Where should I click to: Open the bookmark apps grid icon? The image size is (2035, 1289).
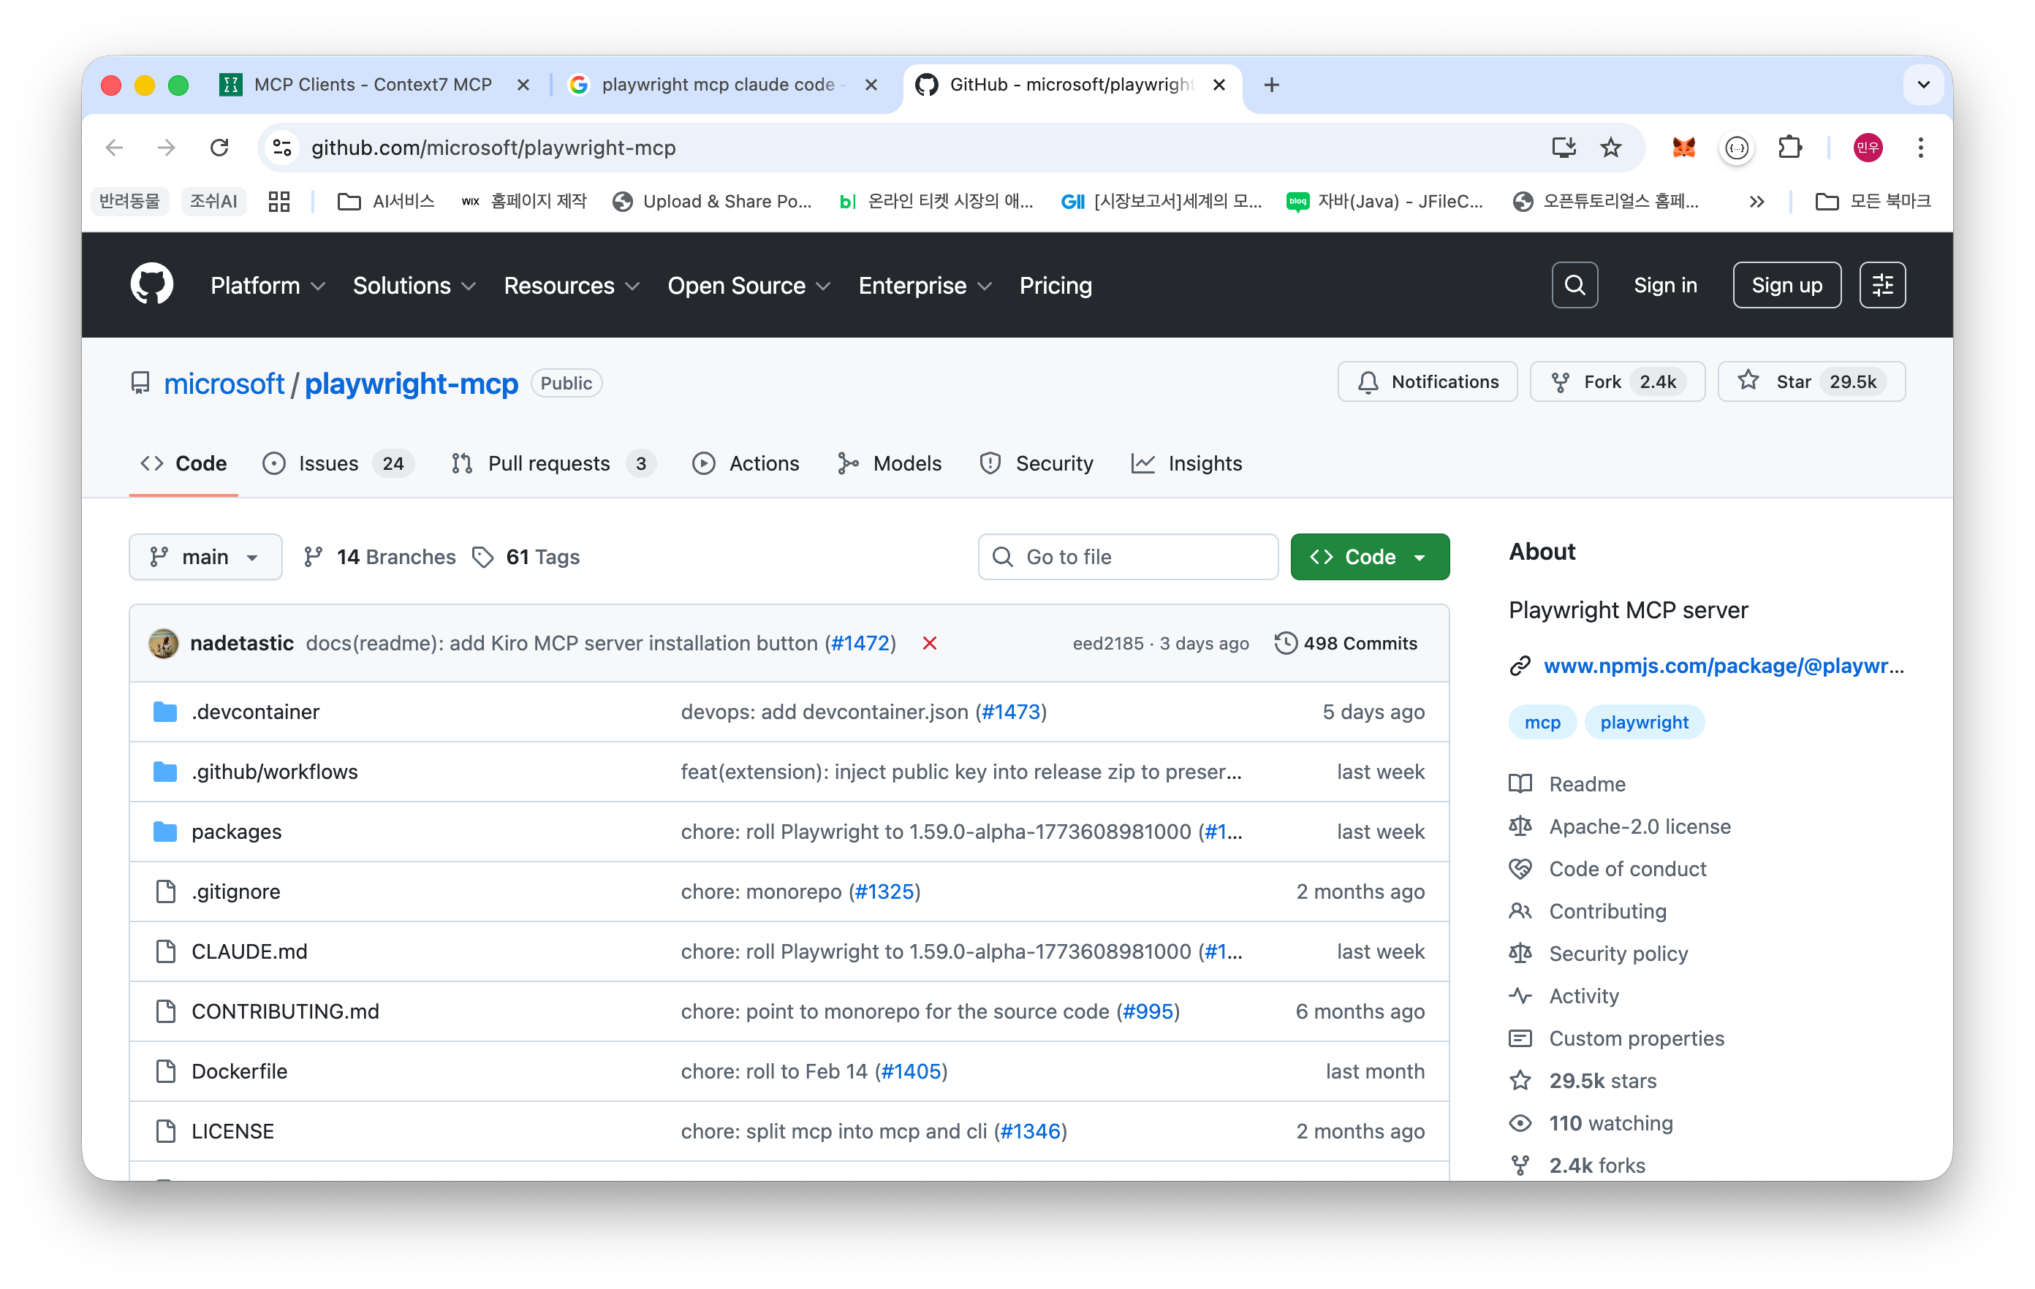tap(278, 201)
